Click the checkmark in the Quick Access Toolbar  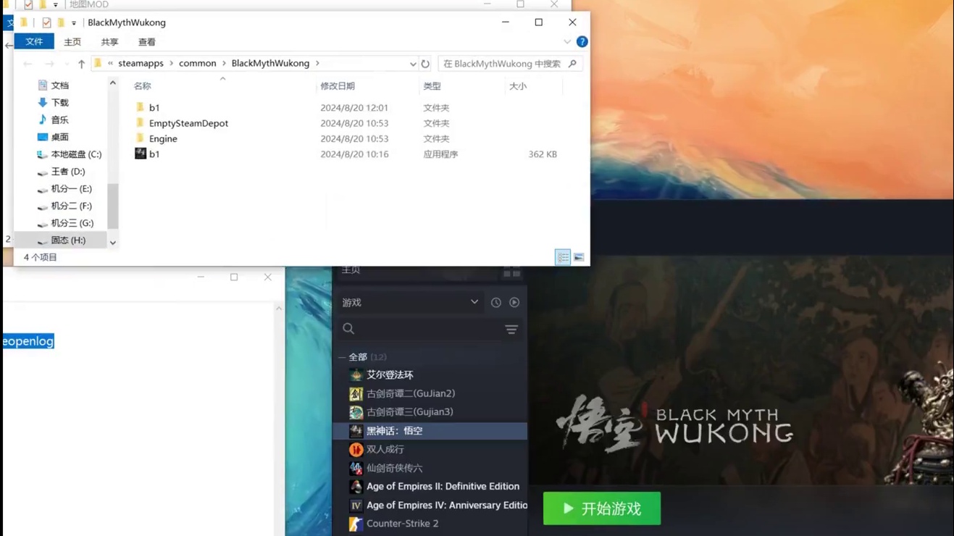(x=47, y=22)
